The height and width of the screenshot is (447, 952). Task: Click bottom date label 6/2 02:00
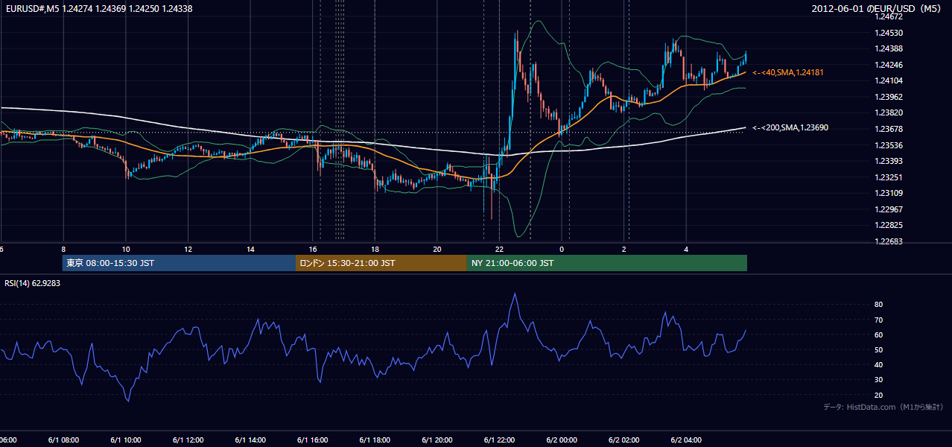pos(623,440)
